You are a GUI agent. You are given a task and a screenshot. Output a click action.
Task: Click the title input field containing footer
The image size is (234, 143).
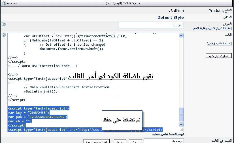tap(151, 25)
